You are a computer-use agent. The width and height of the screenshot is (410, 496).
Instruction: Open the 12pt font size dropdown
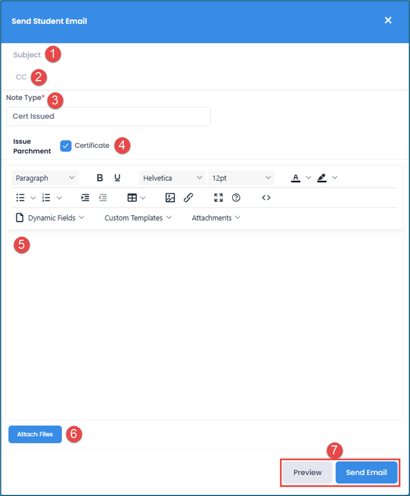click(241, 178)
